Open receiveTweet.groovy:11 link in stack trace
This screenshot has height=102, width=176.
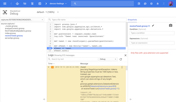point(108,89)
